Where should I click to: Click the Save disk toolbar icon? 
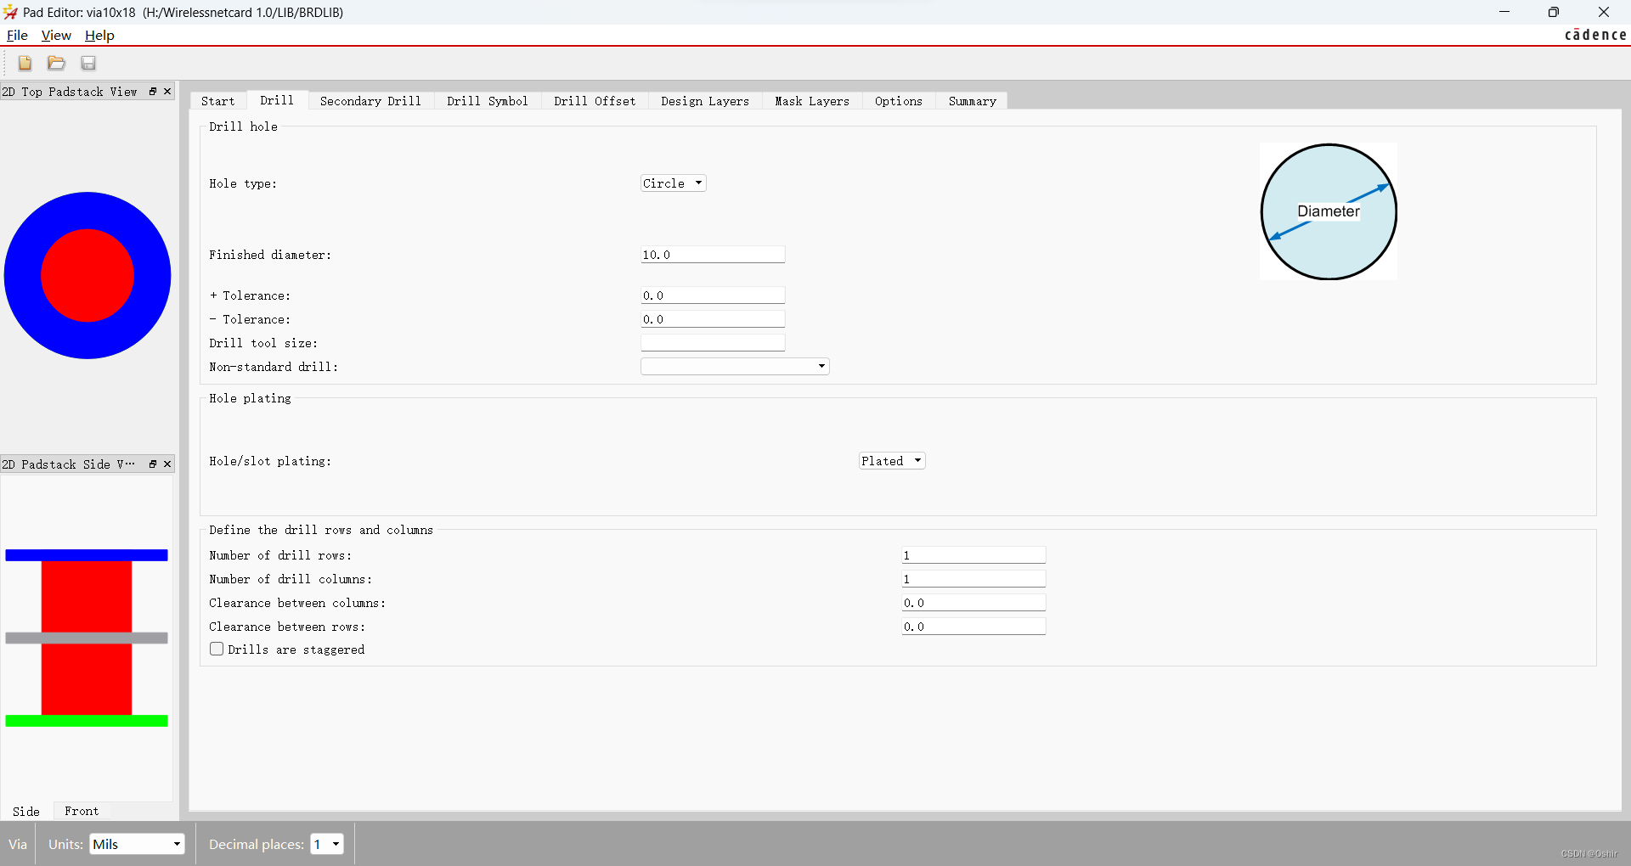point(88,63)
